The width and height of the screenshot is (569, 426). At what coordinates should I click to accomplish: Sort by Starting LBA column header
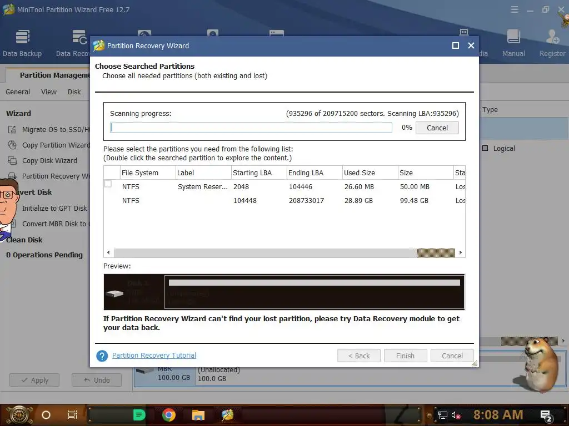[259, 173]
